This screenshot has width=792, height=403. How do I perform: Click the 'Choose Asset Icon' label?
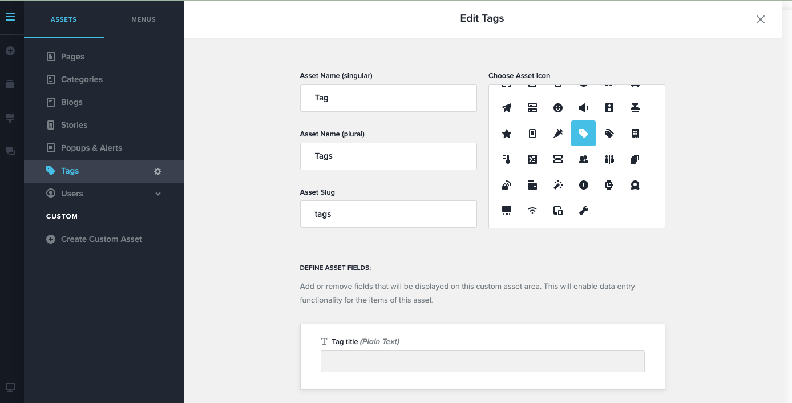coord(519,76)
